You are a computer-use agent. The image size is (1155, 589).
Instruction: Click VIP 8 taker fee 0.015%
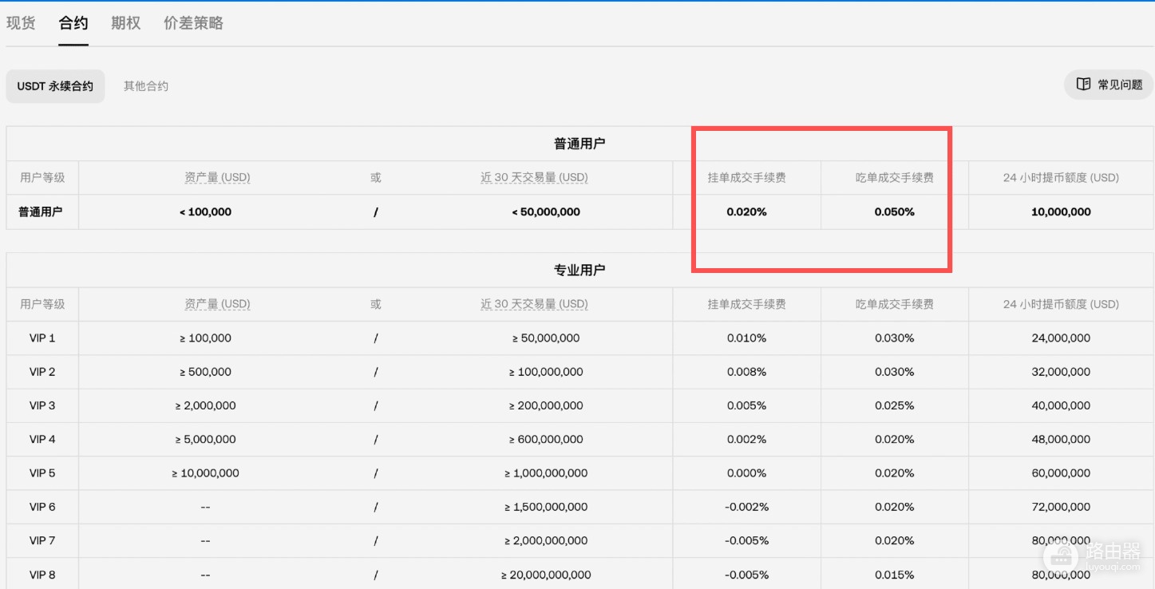pos(895,575)
